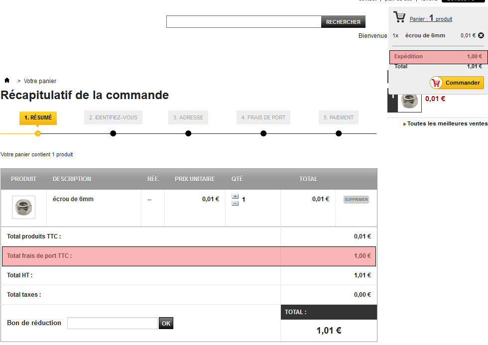This screenshot has height=345, width=488.
Task: Decrease quantity with the minus button
Action: point(235,204)
